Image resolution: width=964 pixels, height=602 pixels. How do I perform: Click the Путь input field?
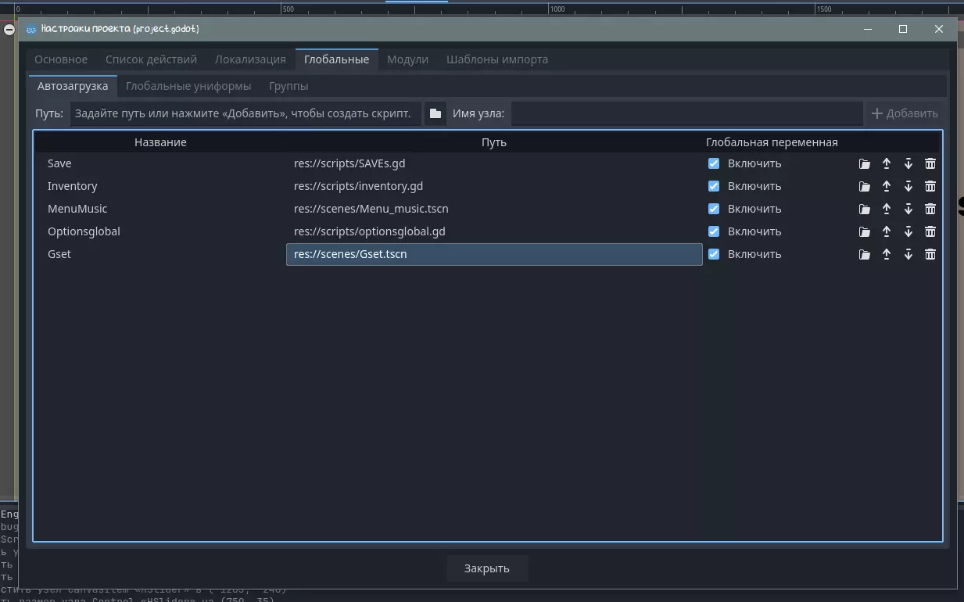(x=245, y=113)
